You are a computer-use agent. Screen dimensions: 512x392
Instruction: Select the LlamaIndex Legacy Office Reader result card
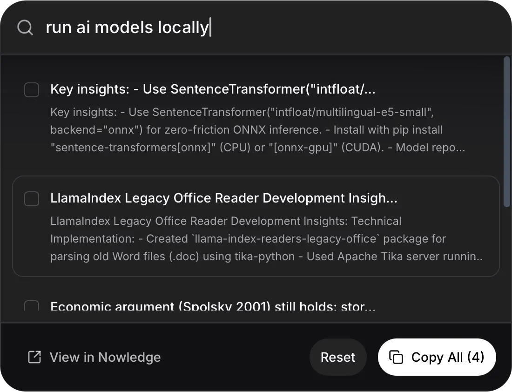point(256,226)
